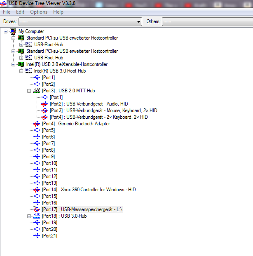This screenshot has height=256, width=253.
Task: Select the [Port10] entry
Action: 49,163
